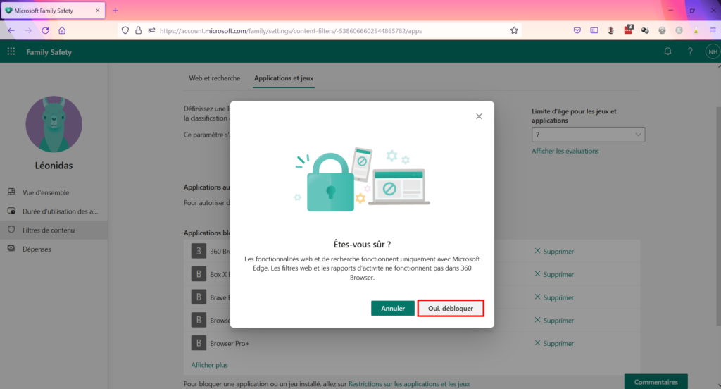This screenshot has width=721, height=389.
Task: Open Dépenses in the sidebar
Action: [54, 249]
